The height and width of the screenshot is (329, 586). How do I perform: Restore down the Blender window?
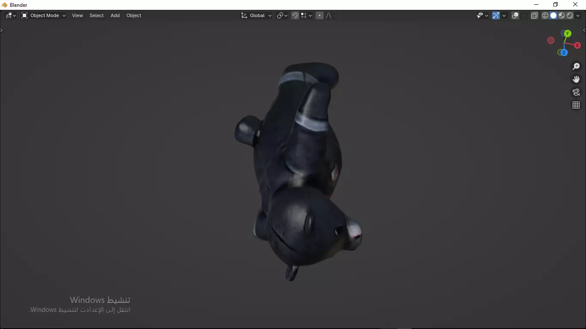pos(556,5)
